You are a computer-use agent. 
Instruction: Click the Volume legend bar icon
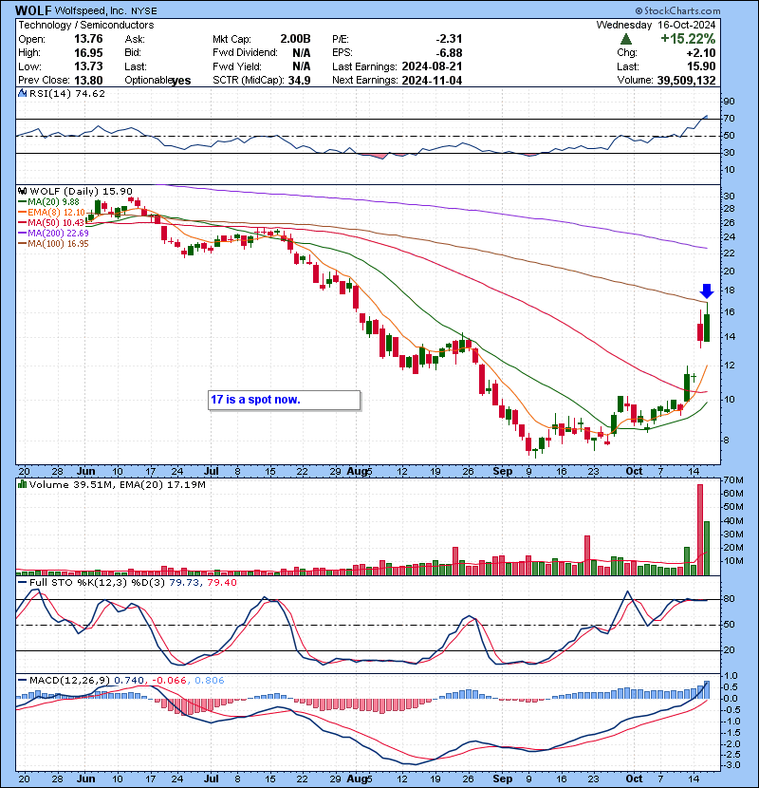click(x=22, y=485)
